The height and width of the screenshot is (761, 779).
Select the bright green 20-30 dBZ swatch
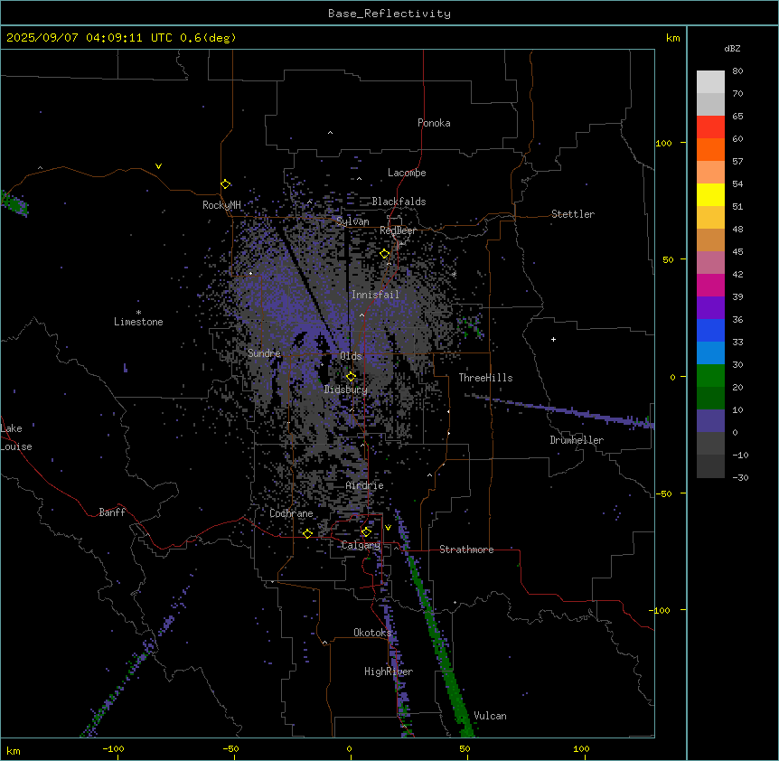(x=710, y=376)
